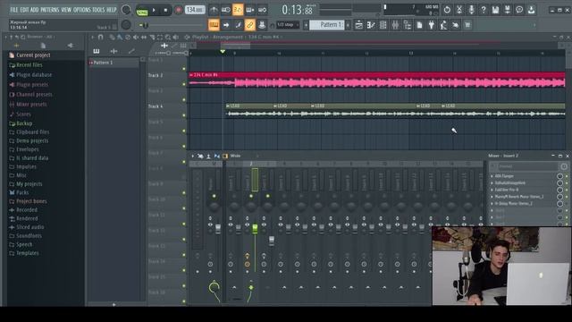Toggle step editing mode icon
This screenshot has height=322, width=572.
click(x=238, y=25)
